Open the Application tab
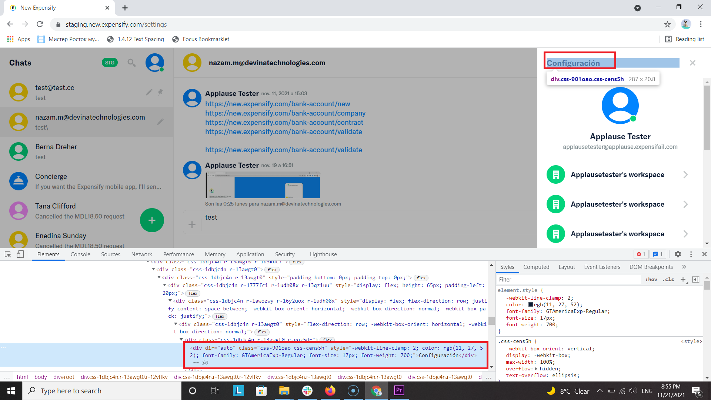Image resolution: width=711 pixels, height=400 pixels. 250,254
